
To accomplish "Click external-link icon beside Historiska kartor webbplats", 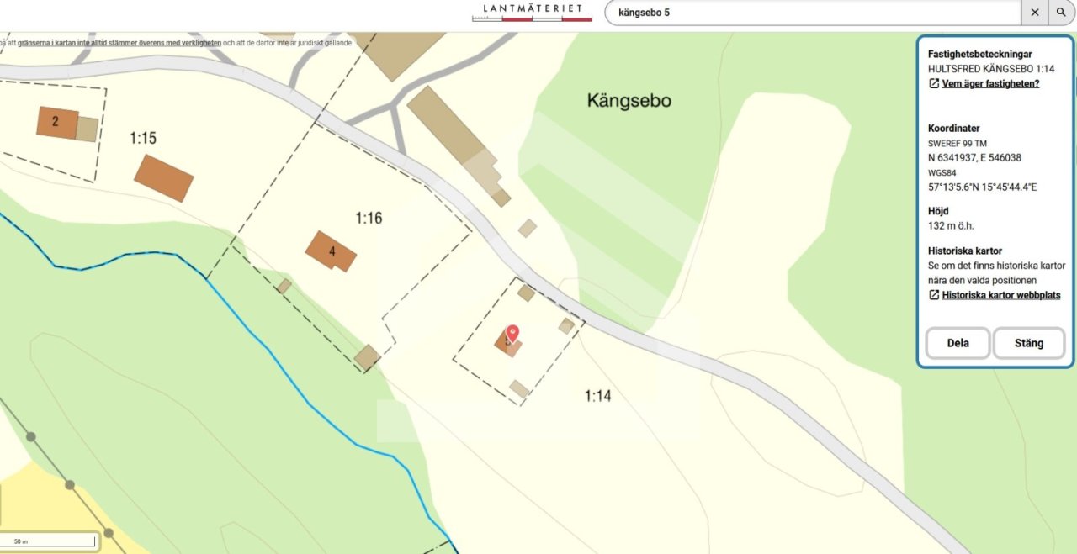I will pos(934,295).
